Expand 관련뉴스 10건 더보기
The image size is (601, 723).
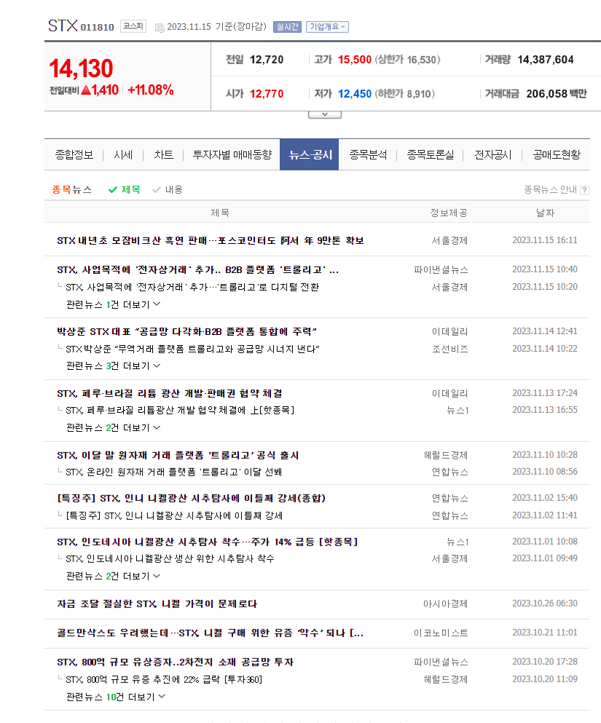coord(116,697)
